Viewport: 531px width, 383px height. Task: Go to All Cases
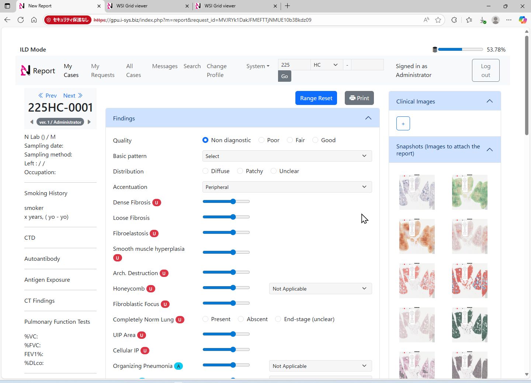[133, 70]
